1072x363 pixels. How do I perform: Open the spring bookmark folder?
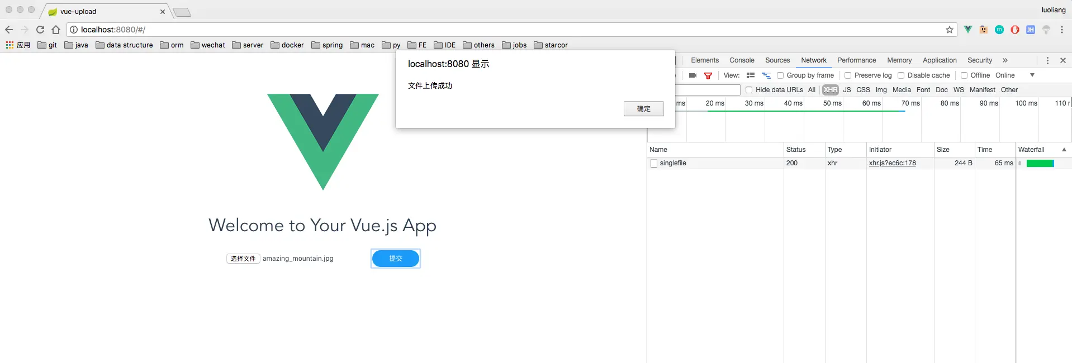(x=327, y=45)
